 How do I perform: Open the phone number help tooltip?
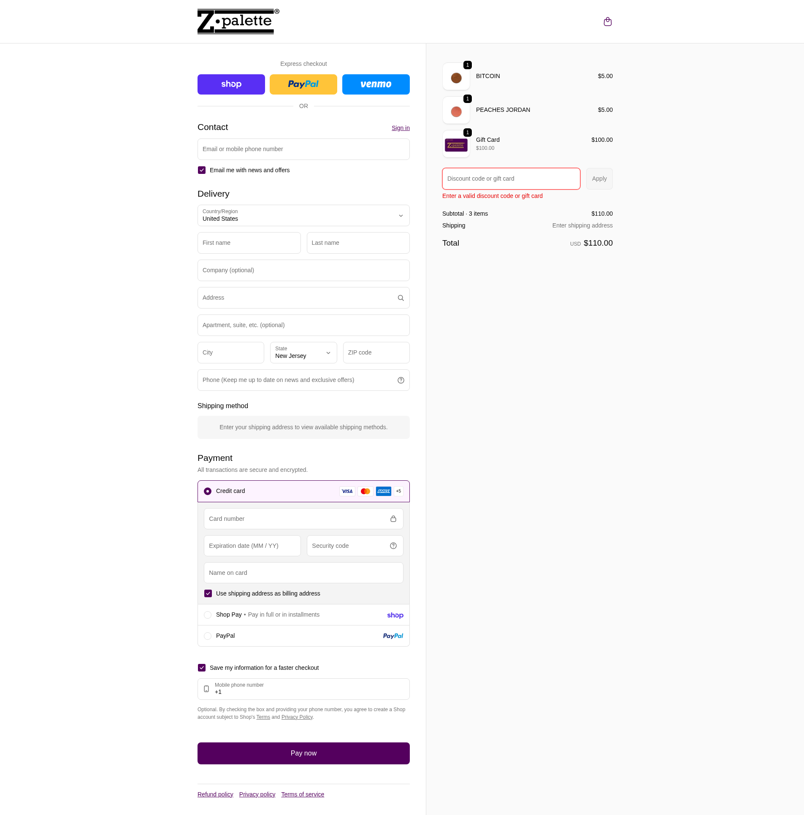pyautogui.click(x=400, y=380)
